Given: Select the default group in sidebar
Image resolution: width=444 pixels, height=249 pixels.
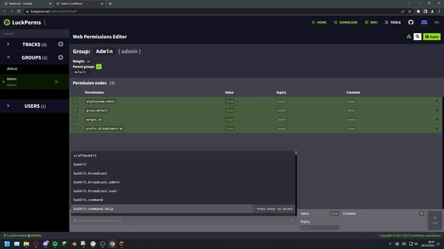Looking at the screenshot, I should [x=35, y=68].
